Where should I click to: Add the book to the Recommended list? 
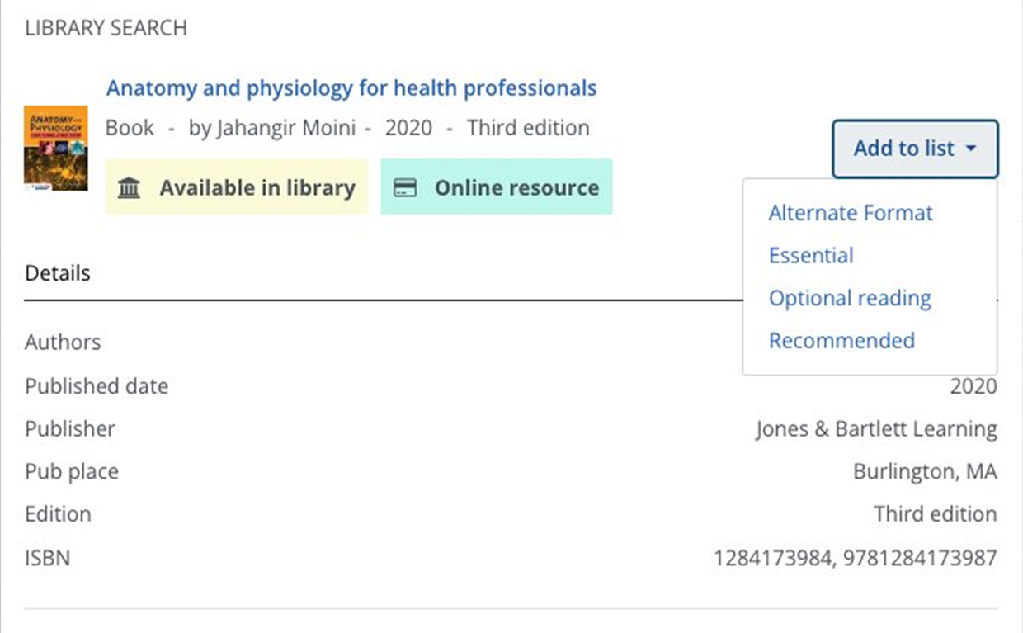pyautogui.click(x=841, y=341)
